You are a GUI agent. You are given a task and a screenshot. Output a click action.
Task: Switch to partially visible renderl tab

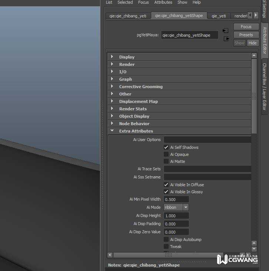click(x=240, y=16)
